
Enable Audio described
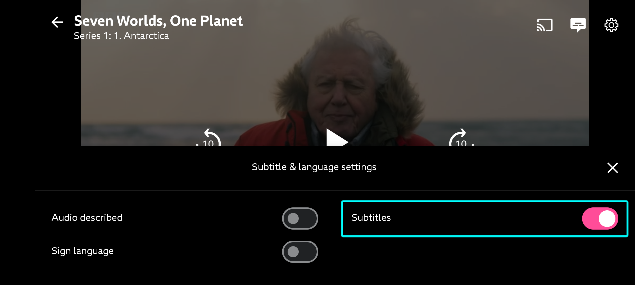[300, 218]
